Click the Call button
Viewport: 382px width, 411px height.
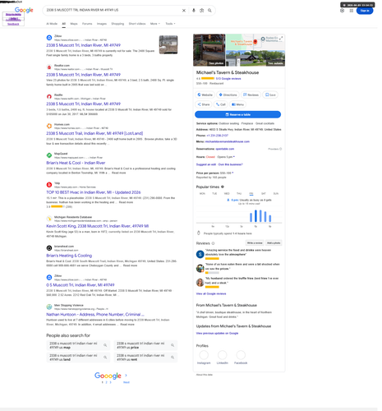(221, 104)
